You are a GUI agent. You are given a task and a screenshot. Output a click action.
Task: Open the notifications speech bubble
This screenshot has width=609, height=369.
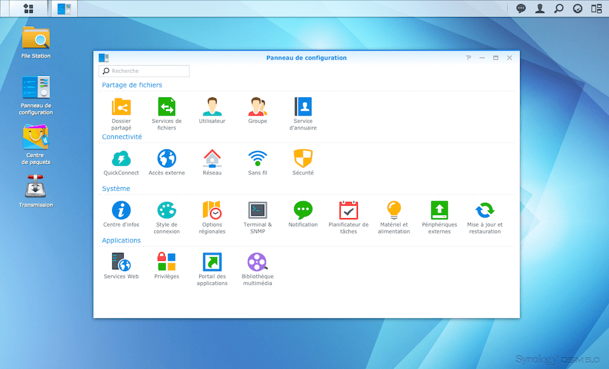tap(521, 9)
